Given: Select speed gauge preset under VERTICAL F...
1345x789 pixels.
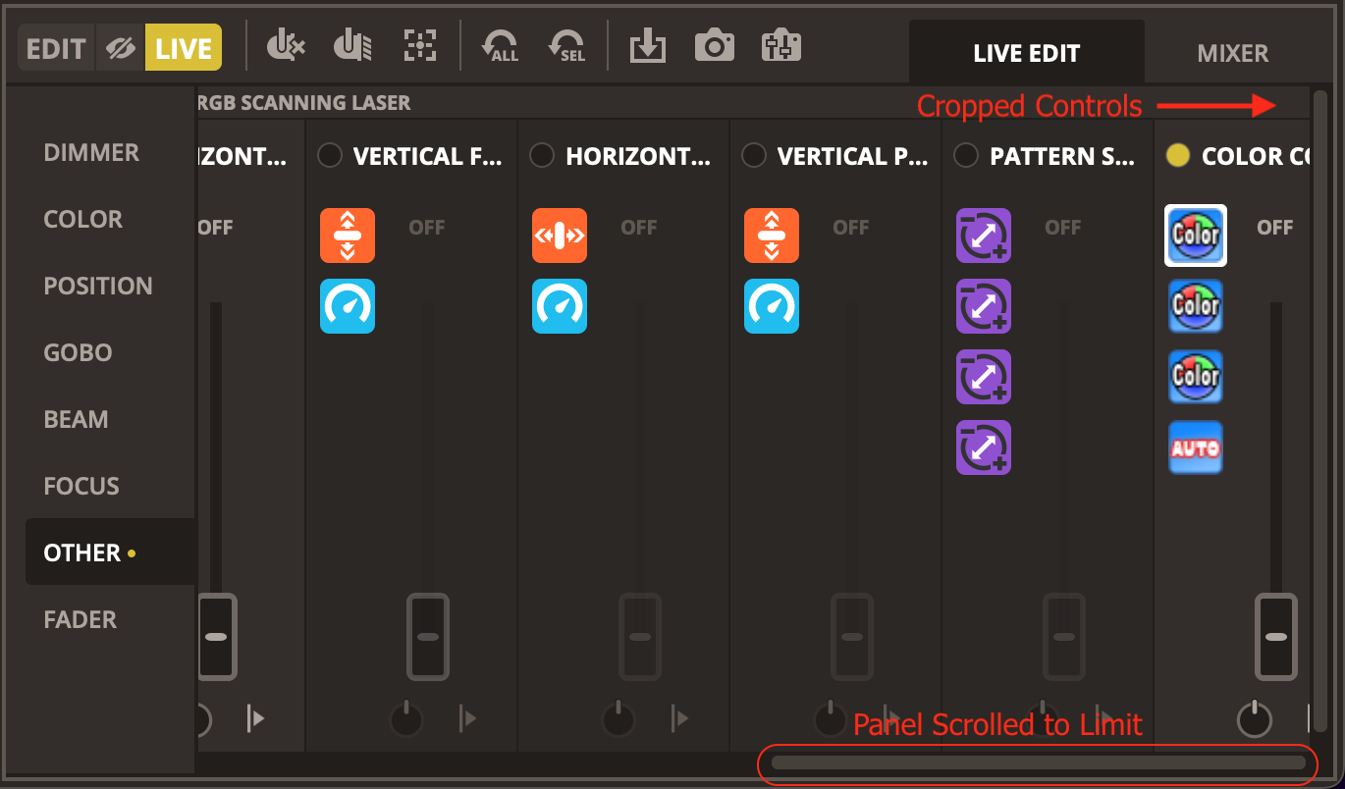Looking at the screenshot, I should [x=348, y=306].
